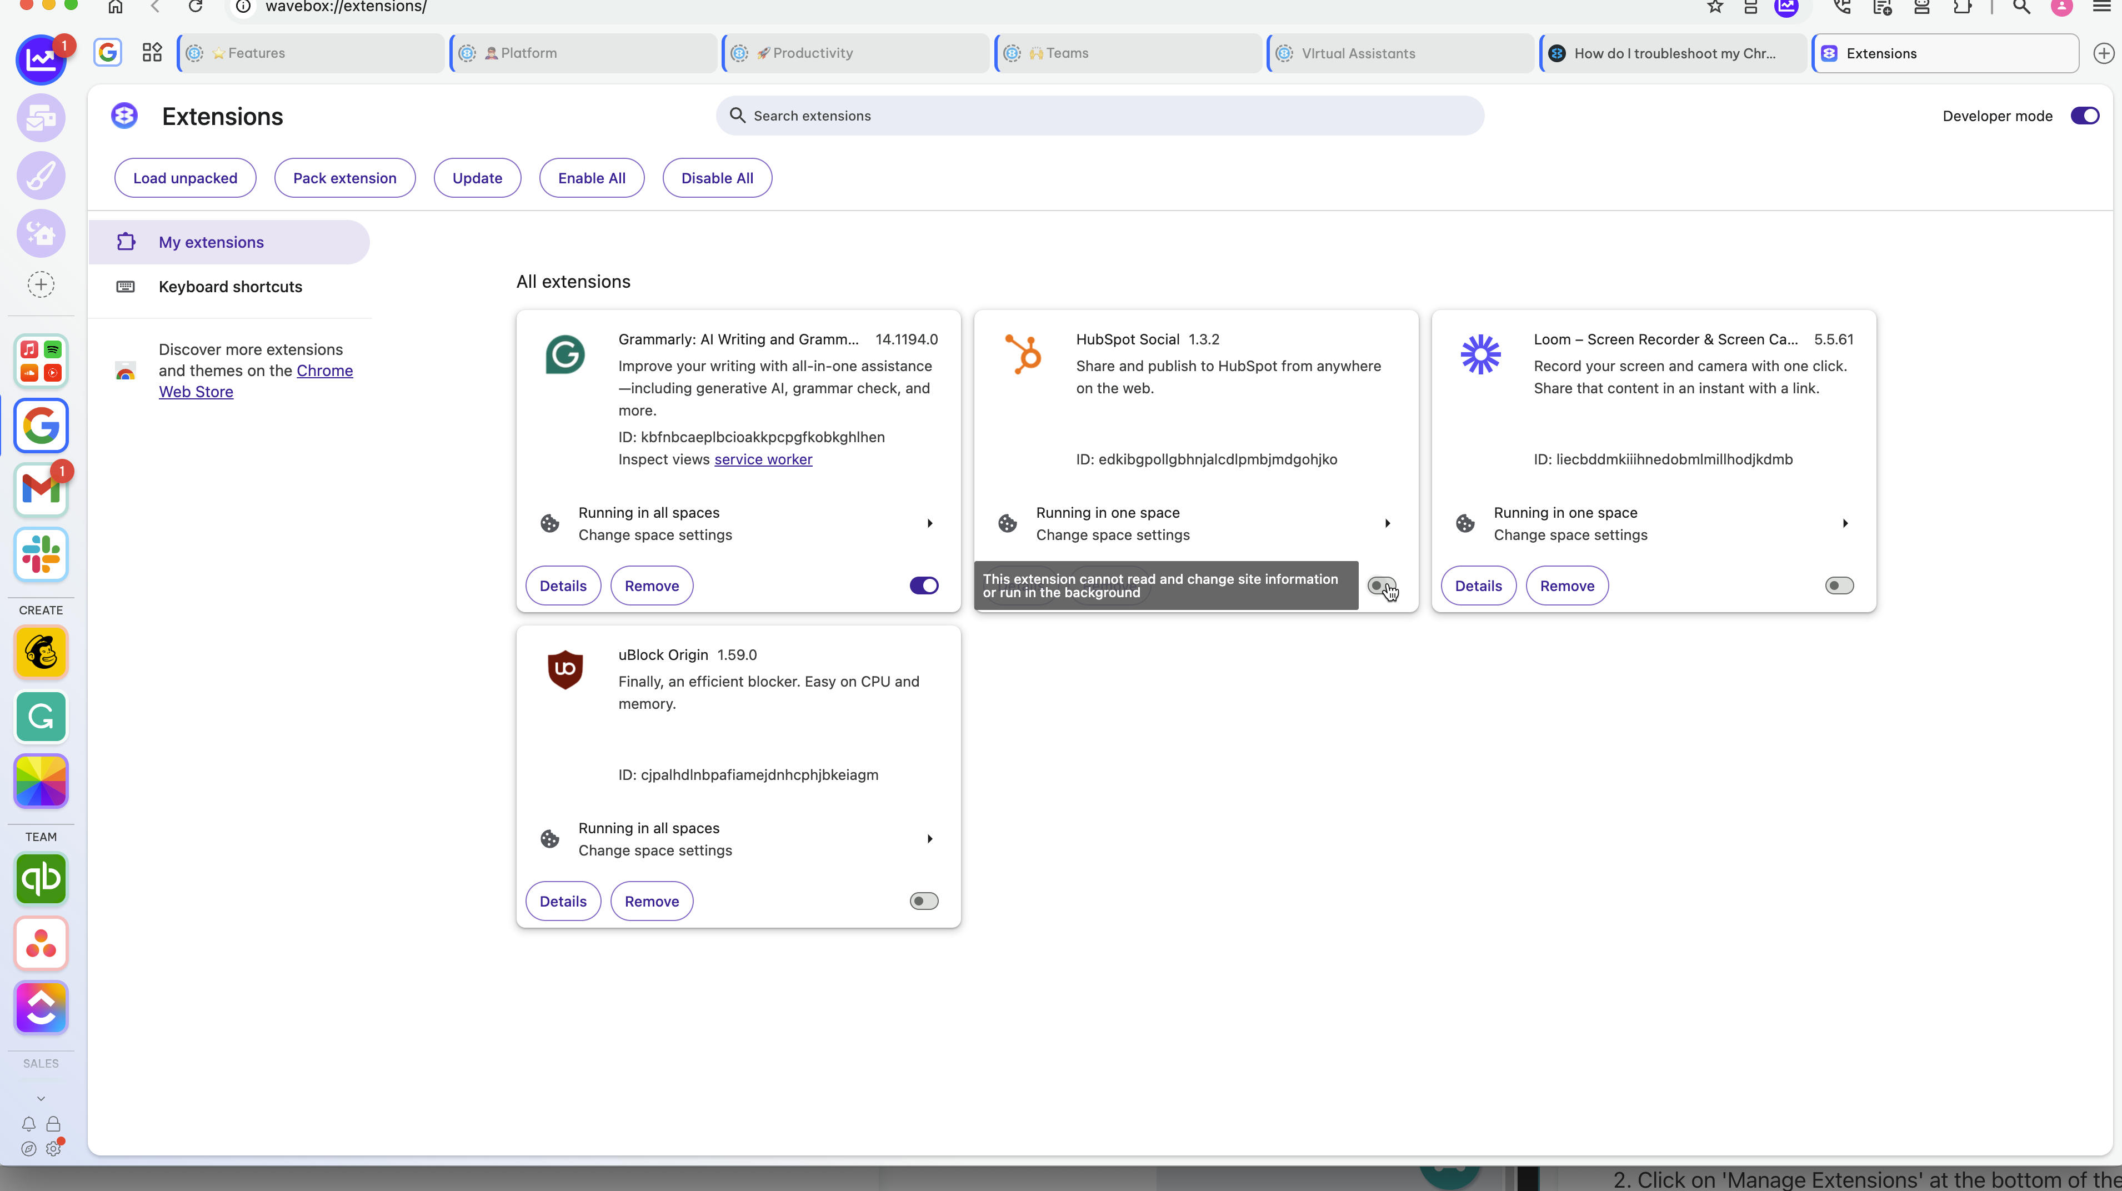
Task: Click the notifications bell icon
Action: click(x=29, y=1124)
